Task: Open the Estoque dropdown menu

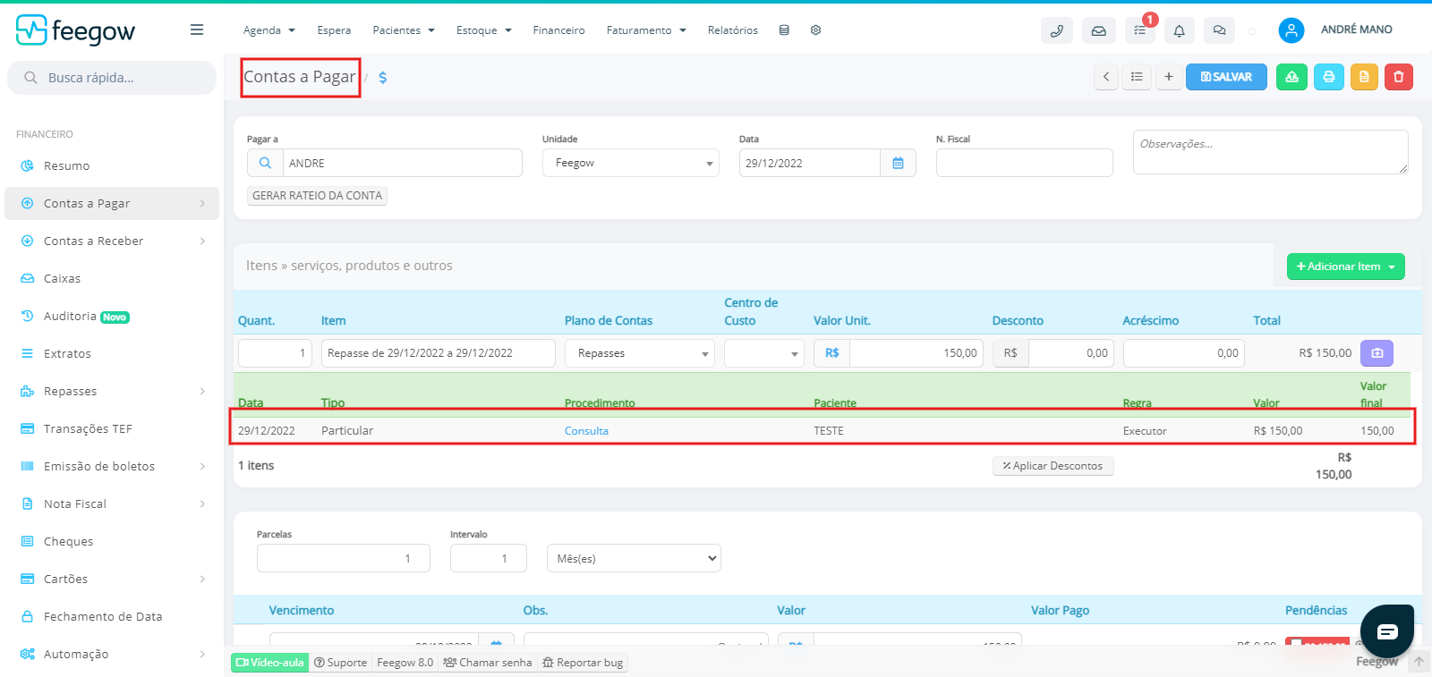Action: click(x=484, y=30)
